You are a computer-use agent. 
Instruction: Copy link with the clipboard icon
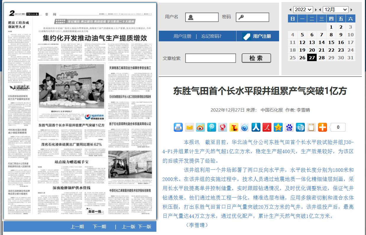311,127
